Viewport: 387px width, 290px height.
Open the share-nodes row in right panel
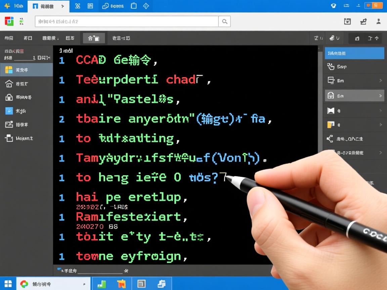click(x=331, y=139)
